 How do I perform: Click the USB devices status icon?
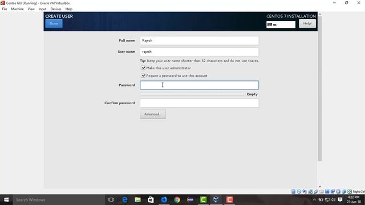tap(316, 191)
